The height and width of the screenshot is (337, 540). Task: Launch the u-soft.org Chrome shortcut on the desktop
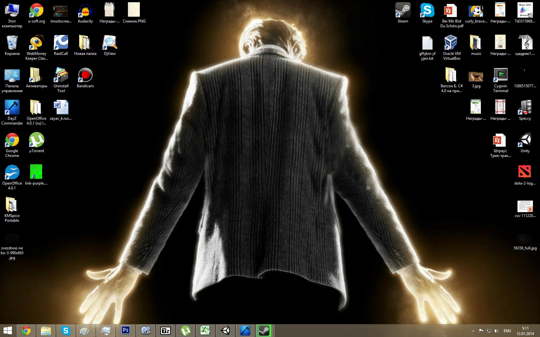[36, 13]
